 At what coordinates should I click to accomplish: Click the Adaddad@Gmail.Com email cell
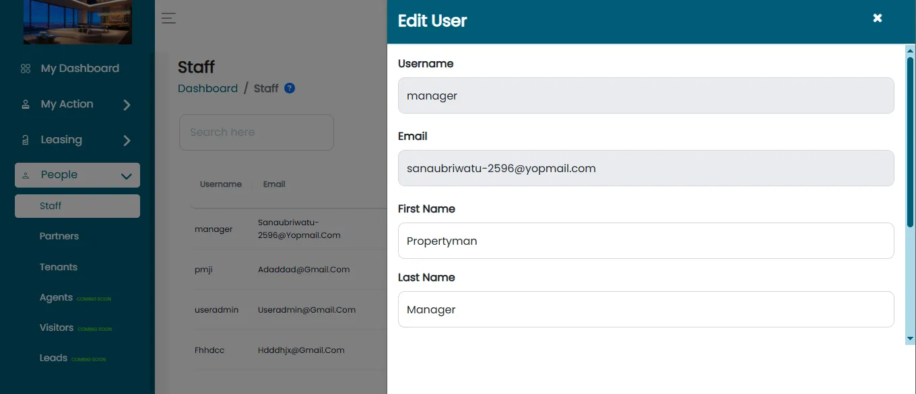coord(304,270)
